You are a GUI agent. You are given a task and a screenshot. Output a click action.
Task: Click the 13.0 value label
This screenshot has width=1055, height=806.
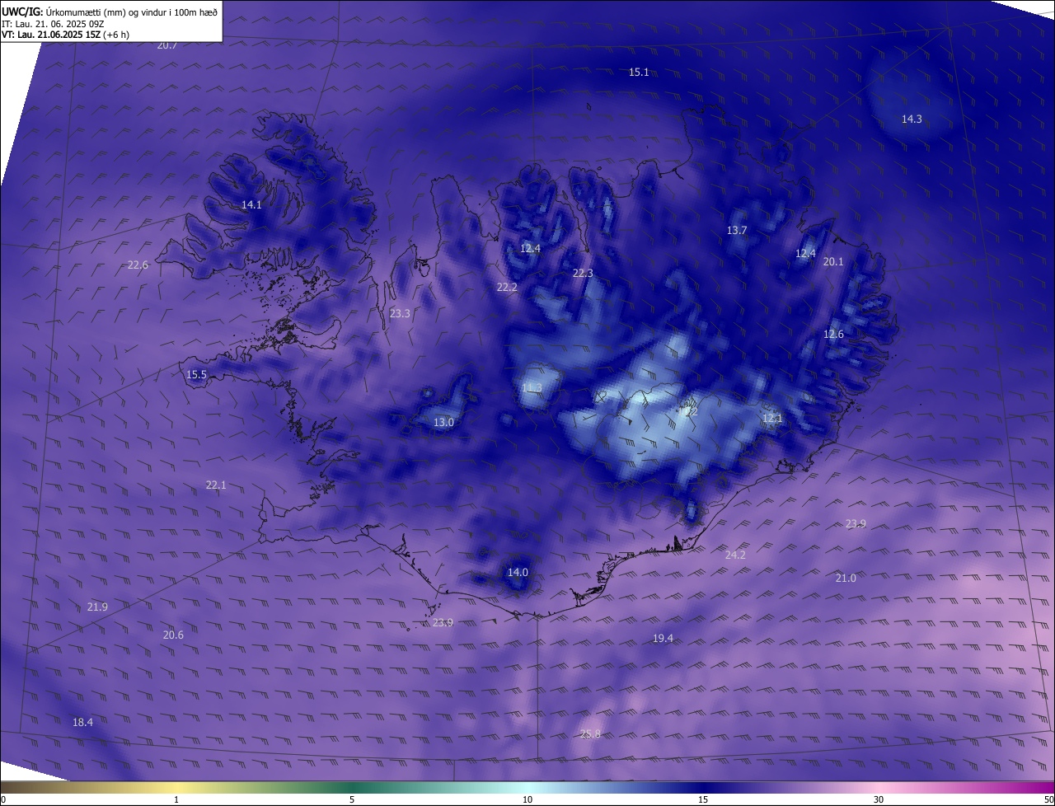pyautogui.click(x=443, y=423)
